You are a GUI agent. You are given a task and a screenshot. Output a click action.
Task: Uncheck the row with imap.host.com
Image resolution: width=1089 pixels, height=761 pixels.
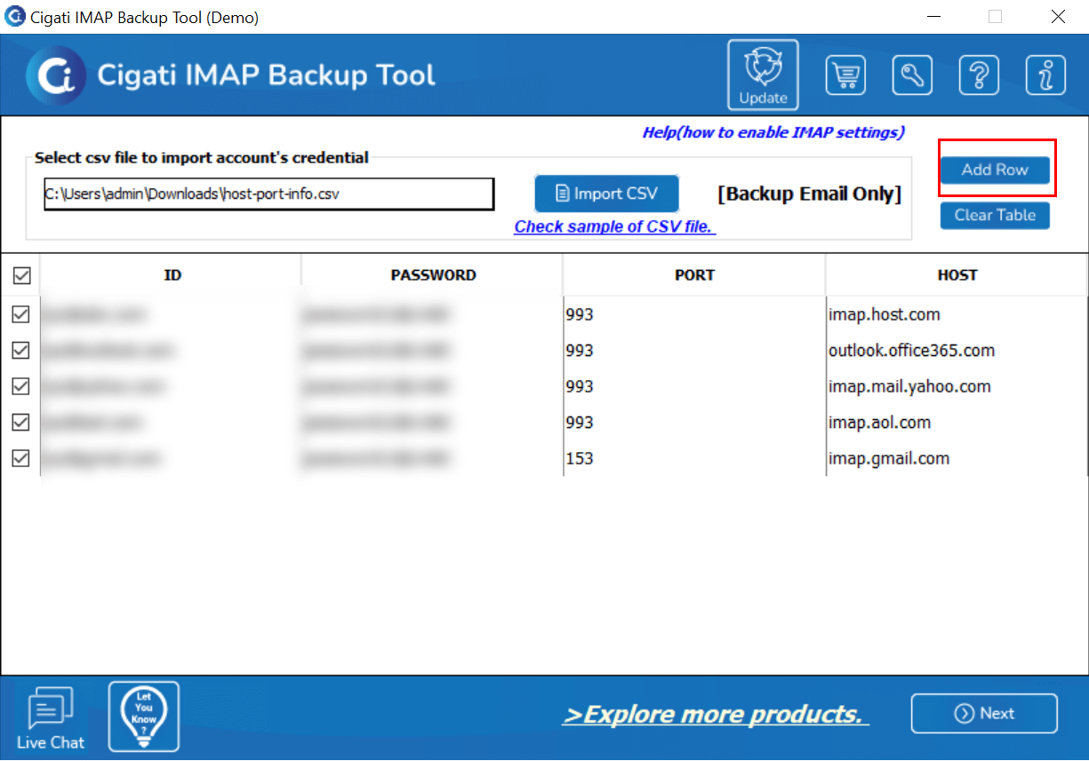(x=21, y=314)
